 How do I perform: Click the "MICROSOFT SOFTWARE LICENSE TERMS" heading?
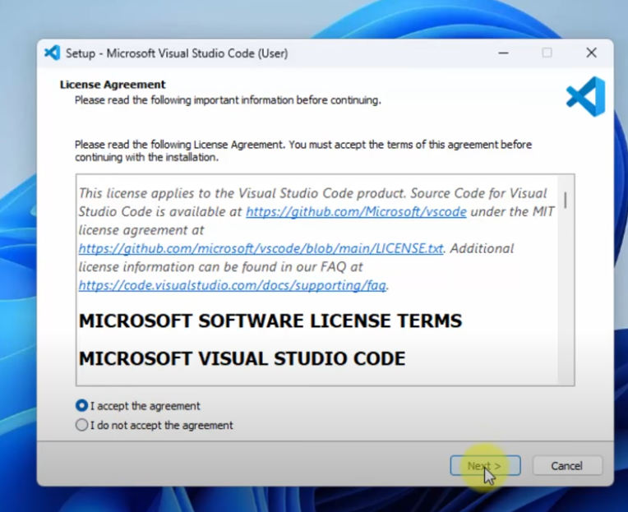click(x=270, y=321)
